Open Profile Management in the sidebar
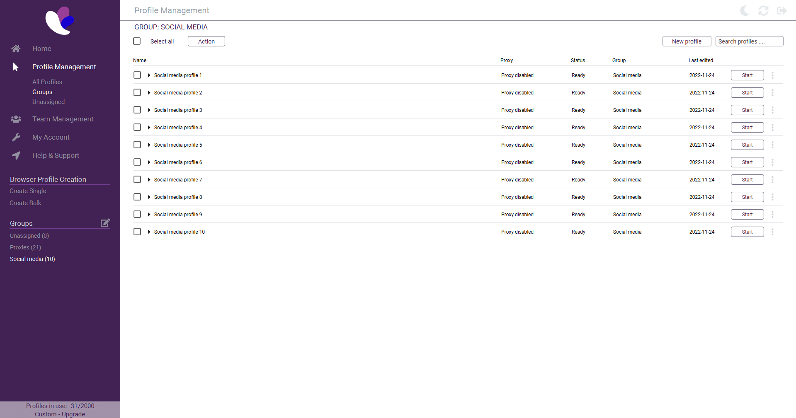Viewport: 796px width, 418px height. 64,67
